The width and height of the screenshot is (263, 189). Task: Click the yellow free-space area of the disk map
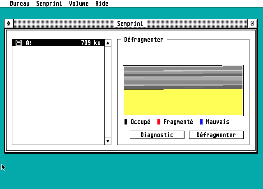[x=183, y=102]
